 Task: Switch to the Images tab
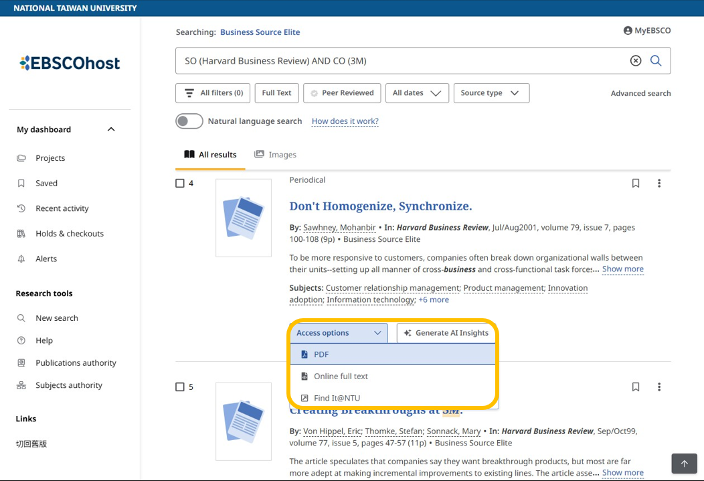click(275, 155)
